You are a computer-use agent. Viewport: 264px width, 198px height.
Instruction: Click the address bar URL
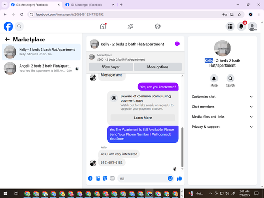pyautogui.click(x=70, y=14)
